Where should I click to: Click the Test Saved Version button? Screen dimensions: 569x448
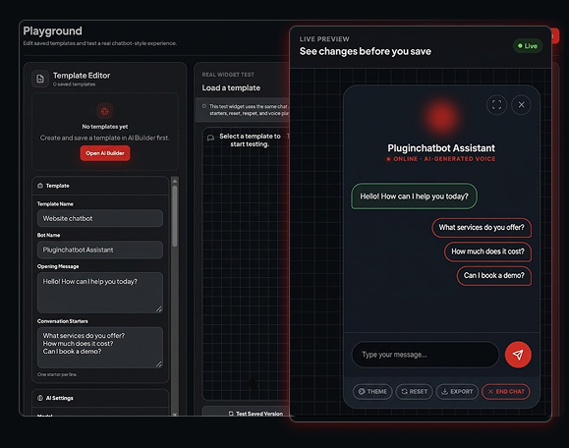tap(256, 414)
